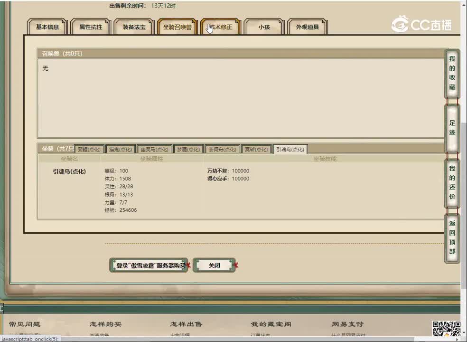Open the 小孩 tab
467x342 pixels.
264,27
